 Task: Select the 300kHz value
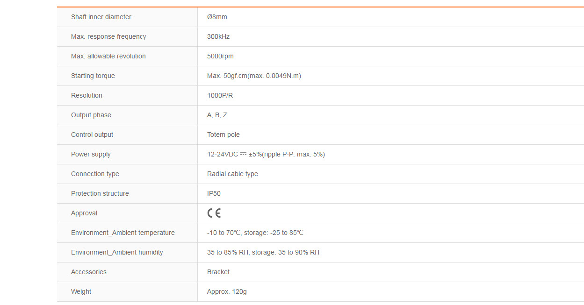[218, 36]
